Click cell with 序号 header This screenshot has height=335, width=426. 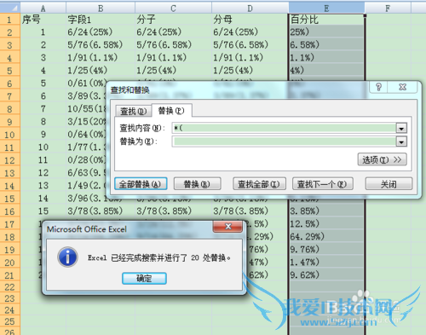point(43,20)
